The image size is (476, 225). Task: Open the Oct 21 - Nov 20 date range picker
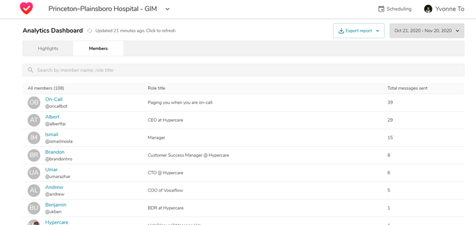coord(427,30)
